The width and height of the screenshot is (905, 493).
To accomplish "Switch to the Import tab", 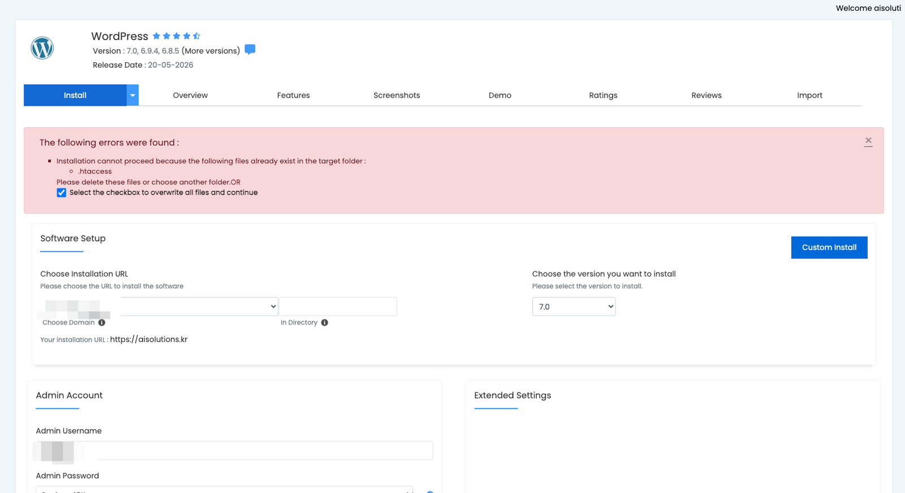I will click(809, 96).
